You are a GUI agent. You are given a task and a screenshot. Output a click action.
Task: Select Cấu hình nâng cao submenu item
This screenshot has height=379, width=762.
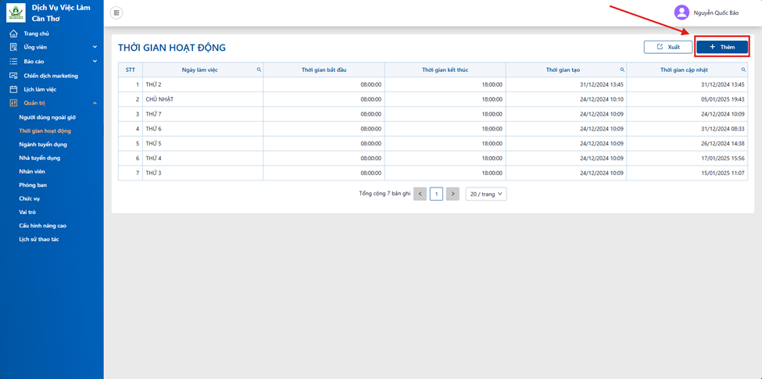click(x=42, y=226)
